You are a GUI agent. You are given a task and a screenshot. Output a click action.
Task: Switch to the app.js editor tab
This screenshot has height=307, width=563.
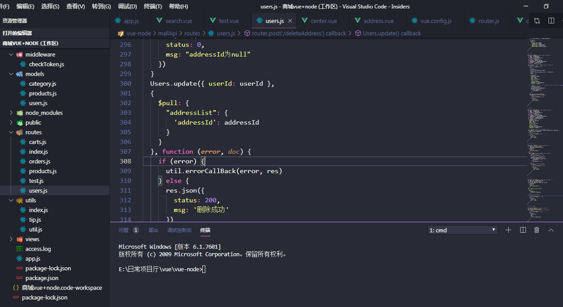point(130,21)
